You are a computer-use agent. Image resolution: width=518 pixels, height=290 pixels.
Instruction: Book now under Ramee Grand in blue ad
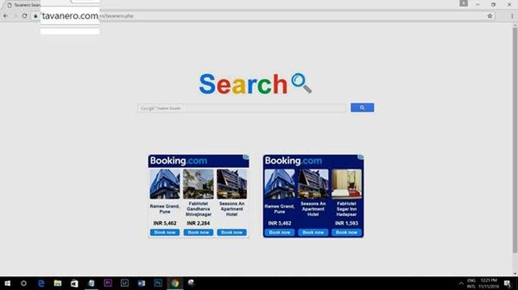pyautogui.click(x=280, y=232)
